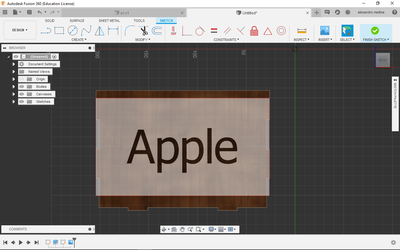
Task: Expand the Sketches tree node
Action: tap(14, 102)
